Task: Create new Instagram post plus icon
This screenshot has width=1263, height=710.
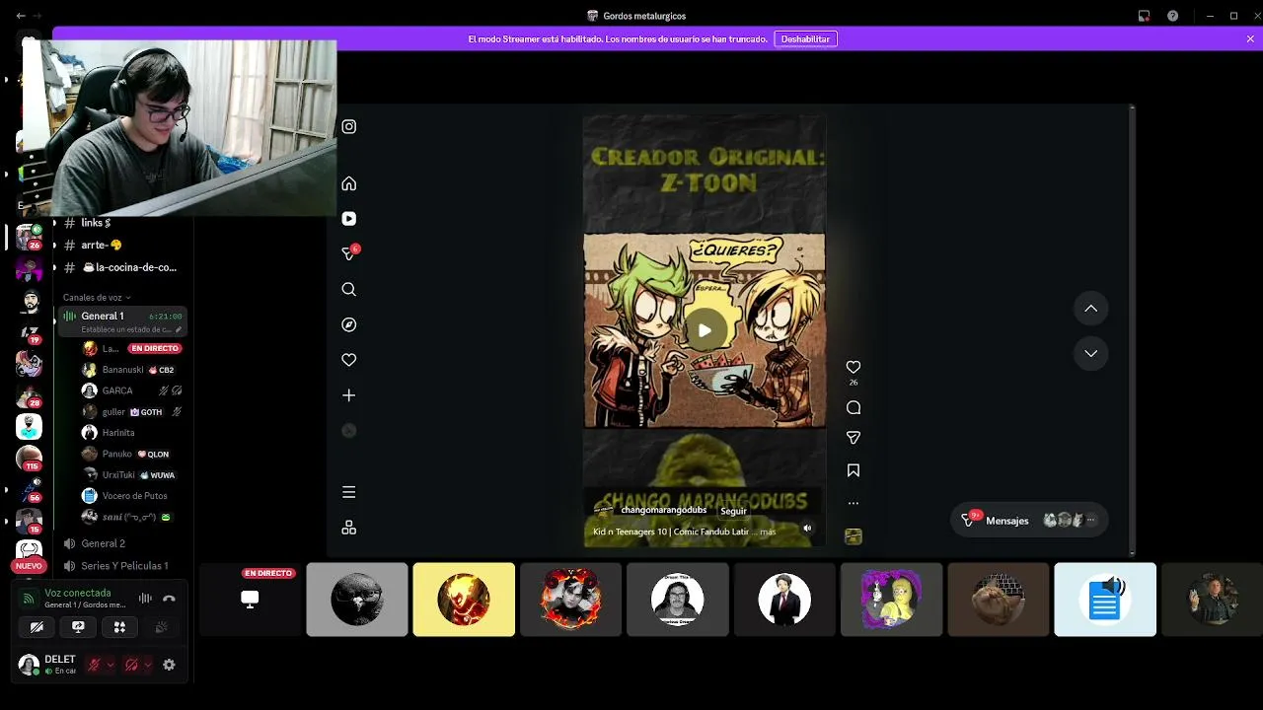Action: point(348,395)
